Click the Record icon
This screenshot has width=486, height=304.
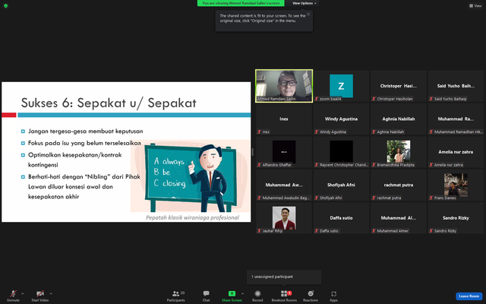(257, 293)
